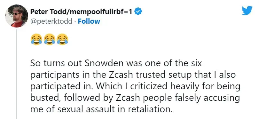Select the third laughing-crying emoji
Image resolution: width=259 pixels, height=119 pixels.
click(x=62, y=39)
